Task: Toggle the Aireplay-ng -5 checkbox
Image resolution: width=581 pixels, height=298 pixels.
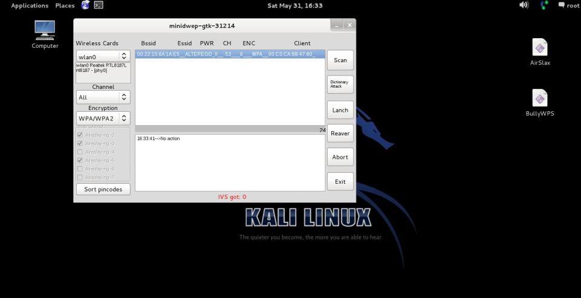Action: [80, 161]
